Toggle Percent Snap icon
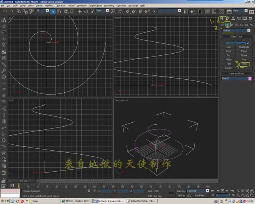Screen dimensions: 255x204 click(141, 11)
